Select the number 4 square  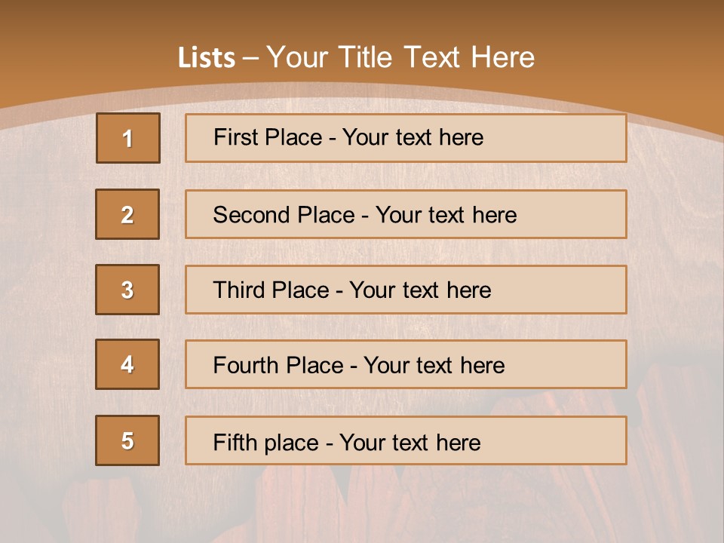tap(127, 364)
